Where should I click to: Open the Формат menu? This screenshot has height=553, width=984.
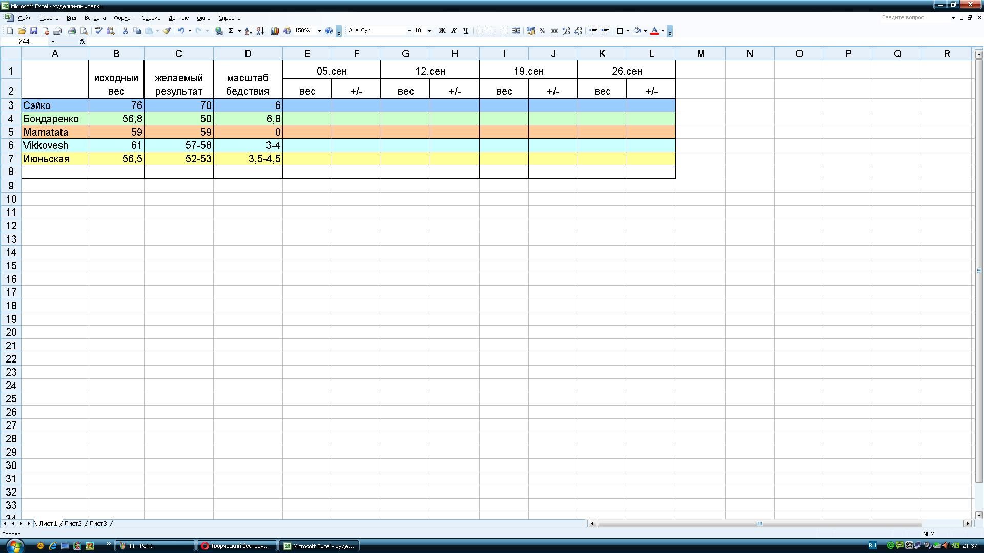click(123, 18)
